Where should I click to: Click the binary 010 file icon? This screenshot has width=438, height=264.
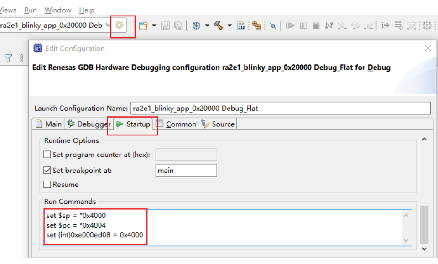point(241,26)
